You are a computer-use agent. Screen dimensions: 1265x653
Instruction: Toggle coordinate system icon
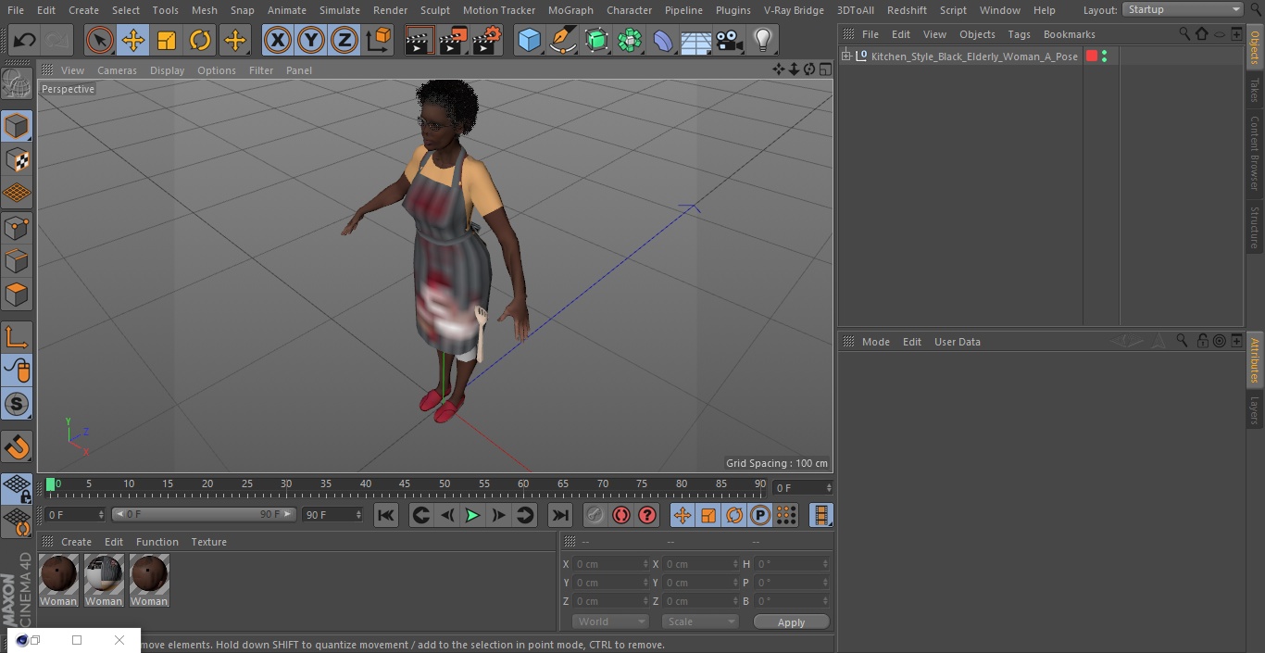pos(379,40)
